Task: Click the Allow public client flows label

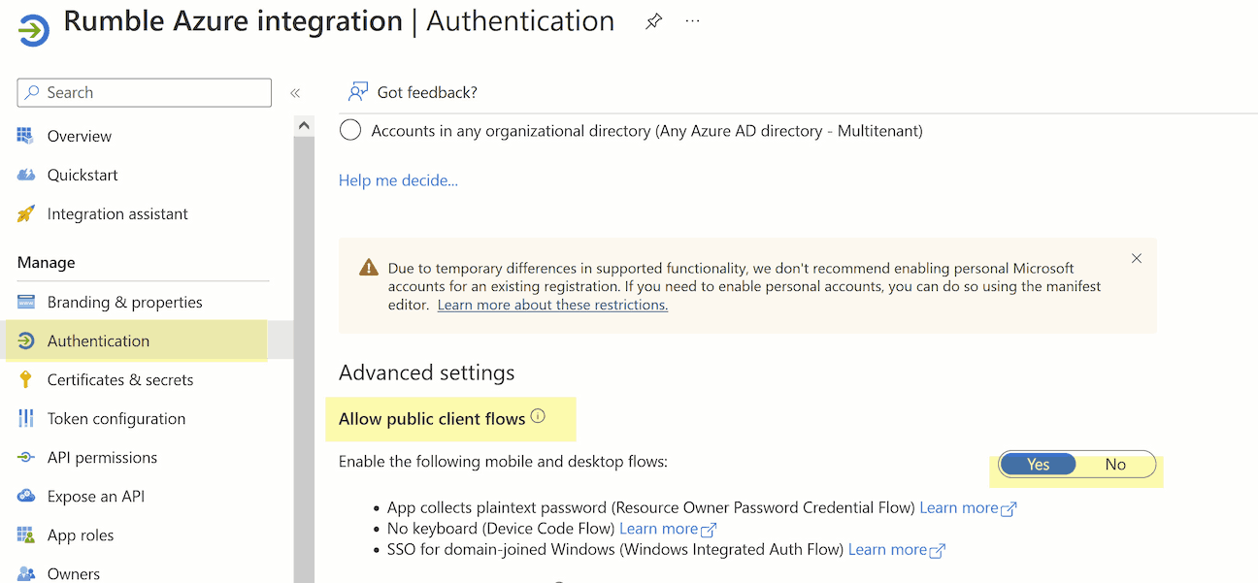Action: pyautogui.click(x=432, y=419)
